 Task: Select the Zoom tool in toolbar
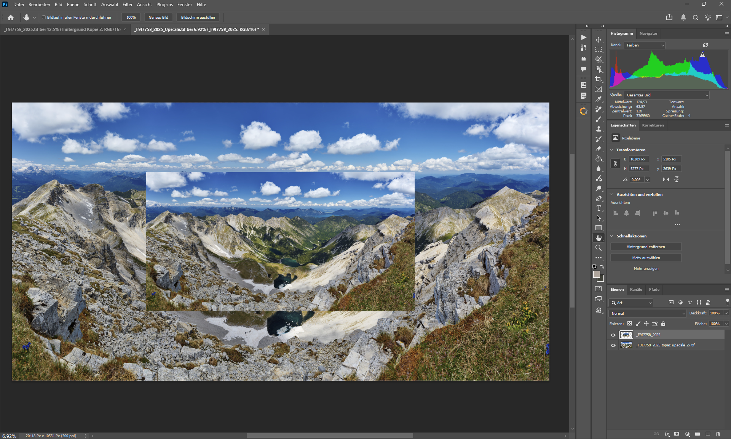point(599,248)
